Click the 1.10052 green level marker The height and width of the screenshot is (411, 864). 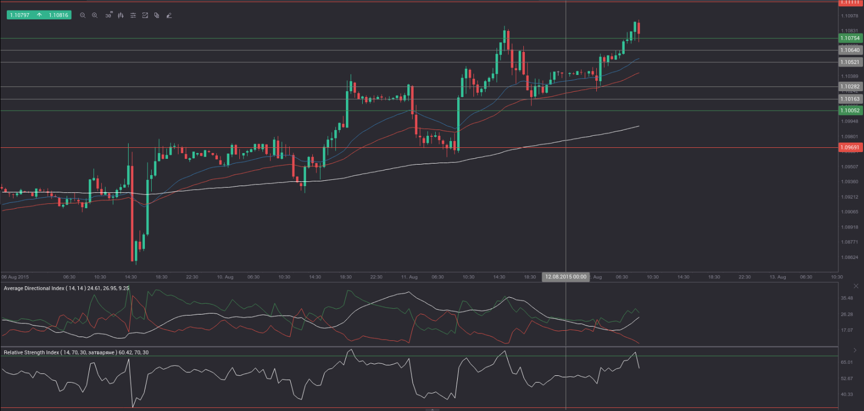click(x=850, y=111)
